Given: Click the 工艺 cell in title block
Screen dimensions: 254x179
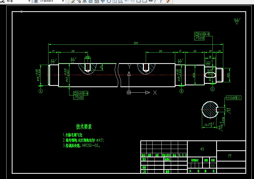Looking at the screenshot, I should (144, 171).
